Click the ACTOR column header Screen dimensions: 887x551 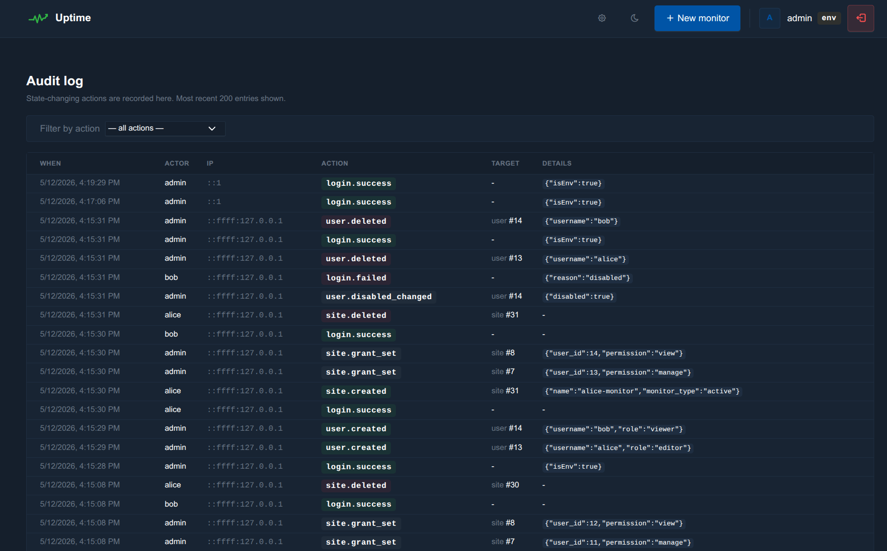click(x=177, y=163)
